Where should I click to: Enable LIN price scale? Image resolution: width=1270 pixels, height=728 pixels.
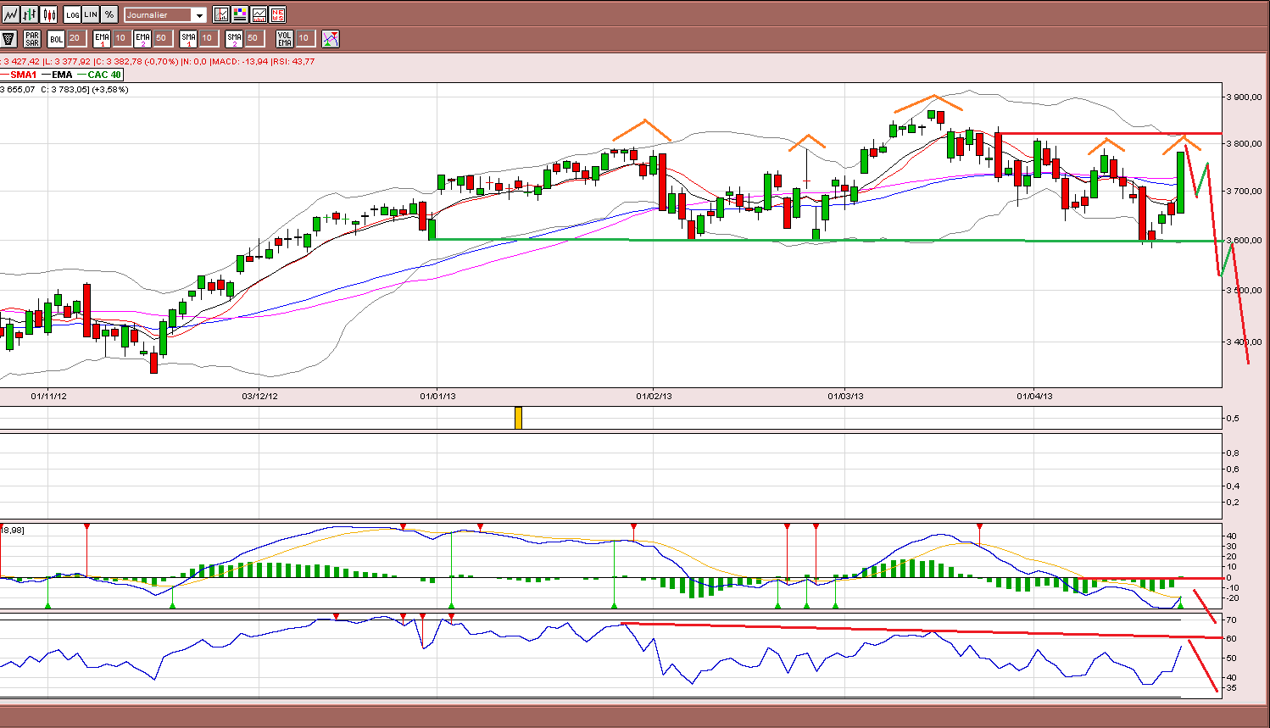point(91,14)
